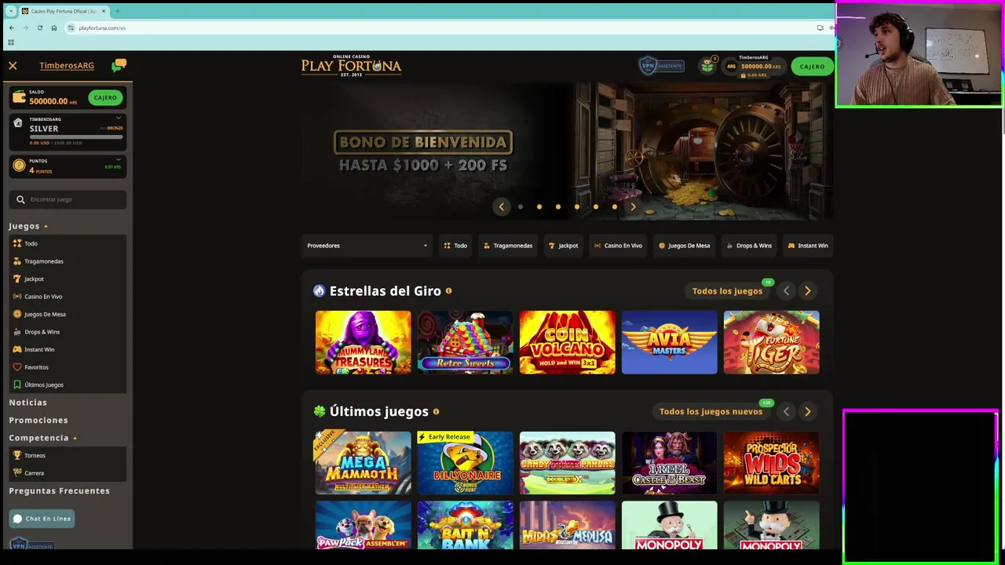Collapse the Competencia section

point(43,438)
